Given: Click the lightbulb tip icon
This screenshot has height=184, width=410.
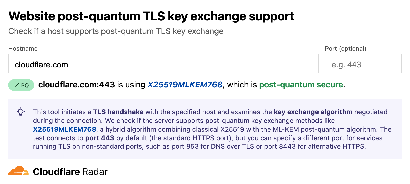Looking at the screenshot, I should [21, 112].
